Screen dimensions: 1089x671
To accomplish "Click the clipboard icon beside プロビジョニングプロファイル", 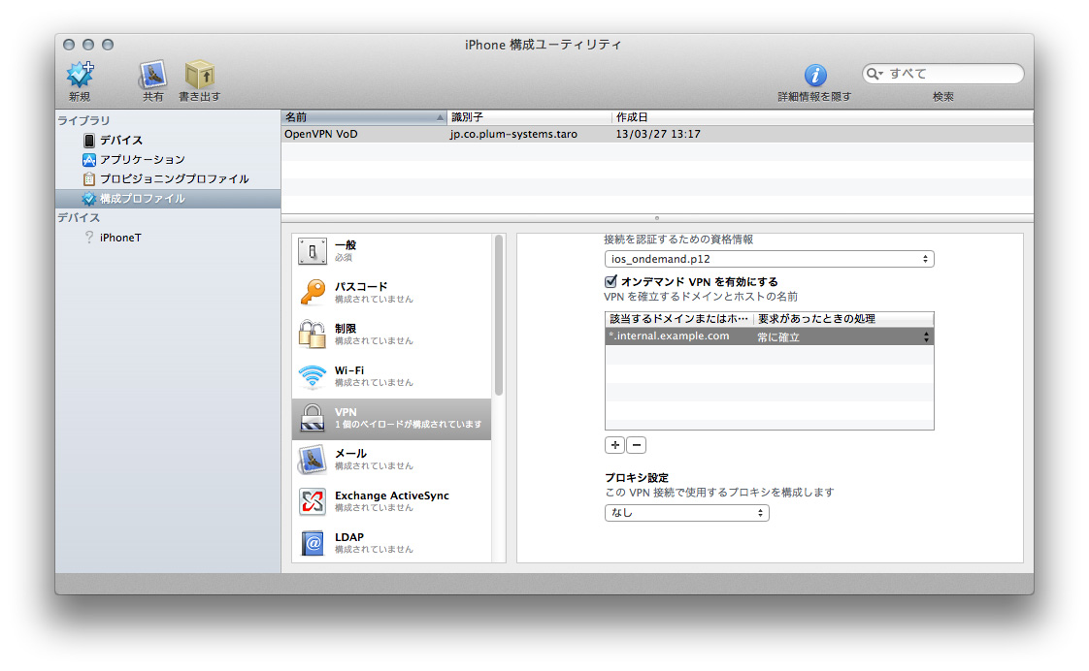I will [89, 179].
